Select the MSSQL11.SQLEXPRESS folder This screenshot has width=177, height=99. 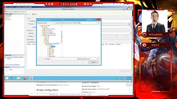coord(53,43)
